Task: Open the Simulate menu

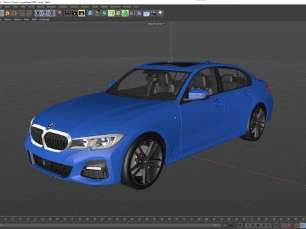Action: click(85, 7)
